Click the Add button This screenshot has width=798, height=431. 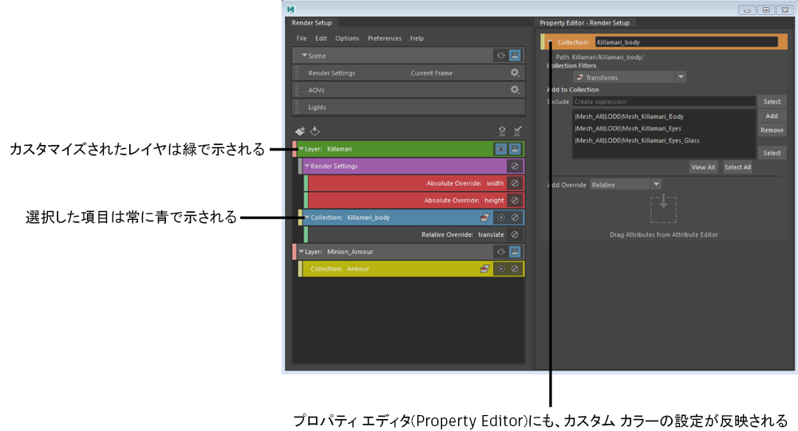772,116
